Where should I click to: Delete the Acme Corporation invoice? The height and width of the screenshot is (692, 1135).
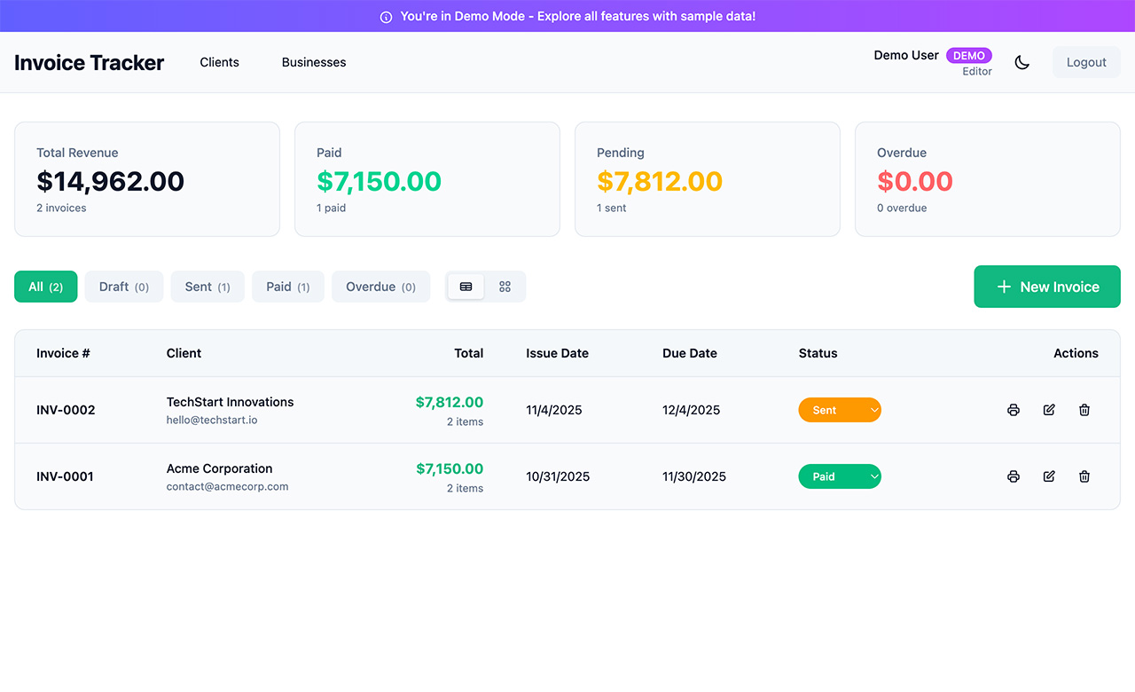pyautogui.click(x=1084, y=476)
